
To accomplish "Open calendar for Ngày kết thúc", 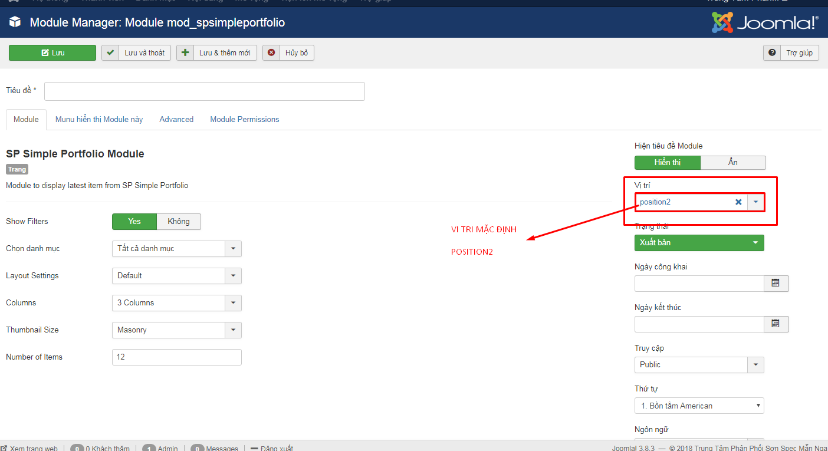I will click(776, 324).
